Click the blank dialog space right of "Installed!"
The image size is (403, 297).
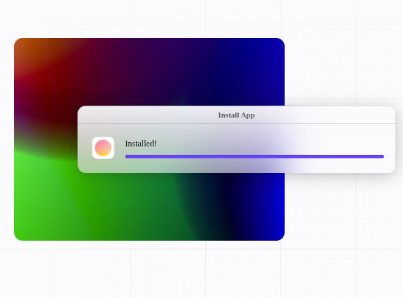(x=270, y=144)
